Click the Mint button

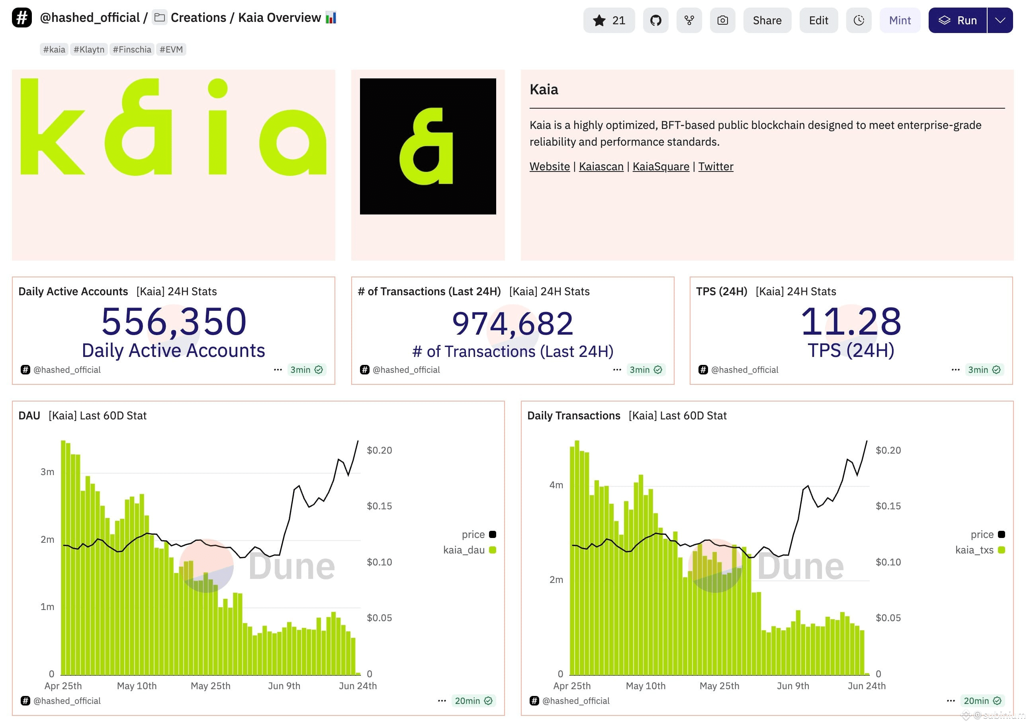pos(900,20)
